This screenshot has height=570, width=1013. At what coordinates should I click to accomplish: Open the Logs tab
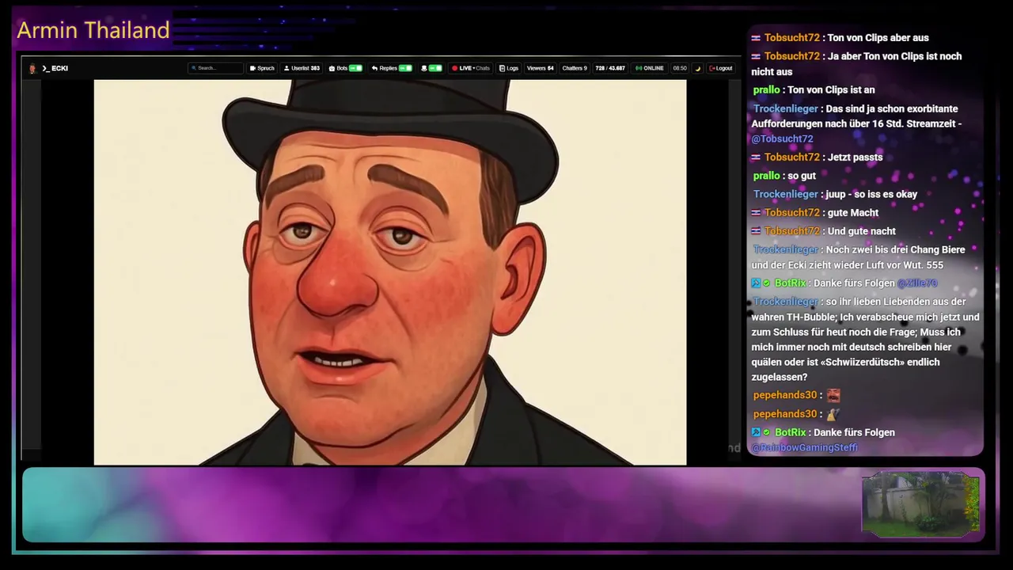coord(509,68)
